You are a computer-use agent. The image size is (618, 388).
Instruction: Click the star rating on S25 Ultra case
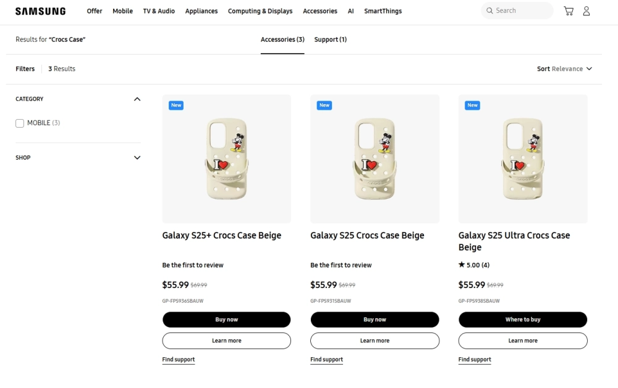474,265
